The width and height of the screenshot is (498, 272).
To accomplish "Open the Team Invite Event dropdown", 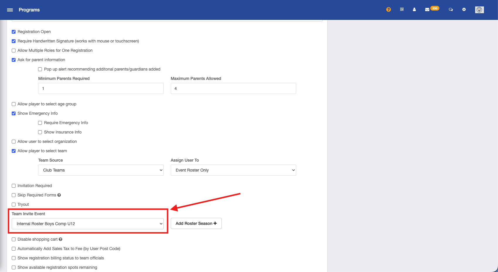I will click(88, 224).
